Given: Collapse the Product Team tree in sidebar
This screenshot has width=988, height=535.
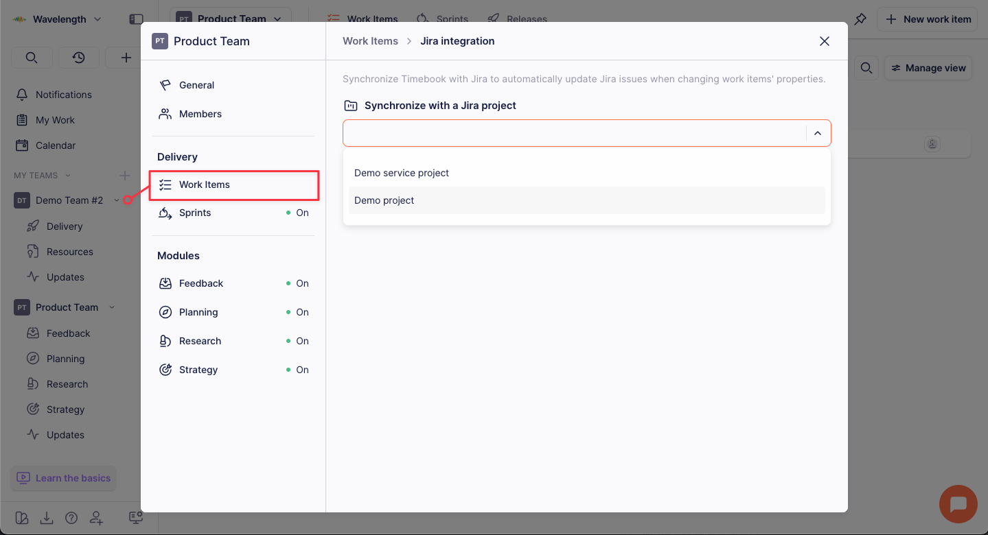Looking at the screenshot, I should pos(112,307).
